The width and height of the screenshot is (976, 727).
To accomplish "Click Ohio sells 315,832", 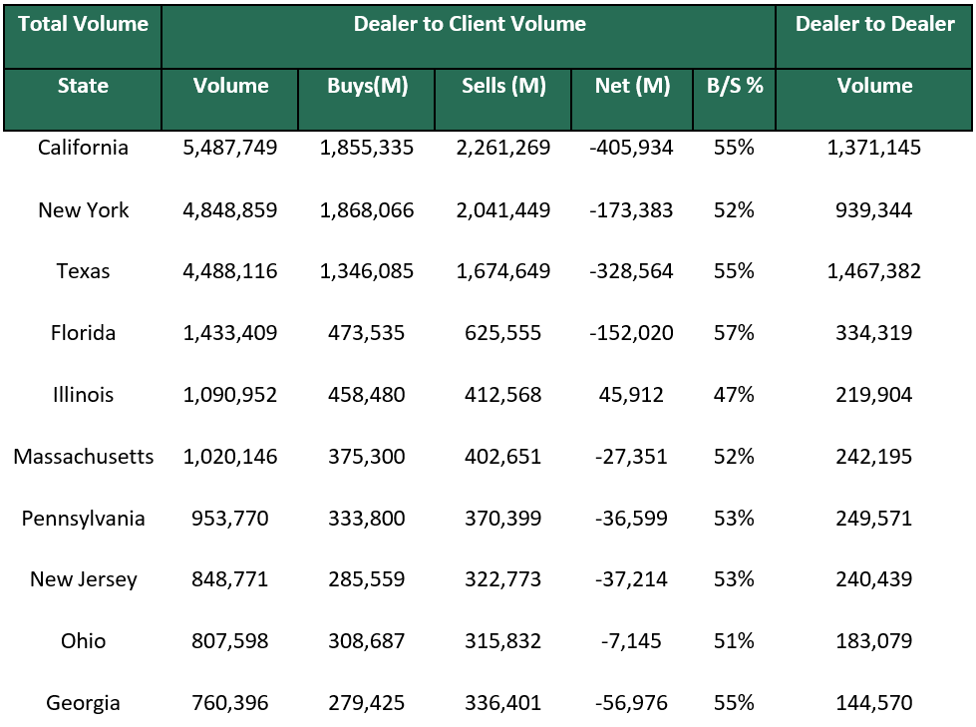I will coord(502,641).
